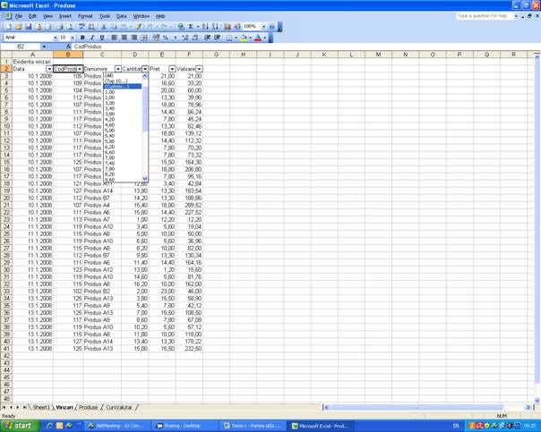
Task: Switch to the CursValutar sheet tab
Action: pos(118,407)
